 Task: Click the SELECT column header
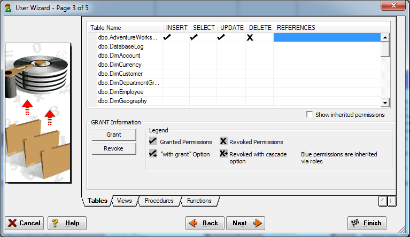click(204, 28)
